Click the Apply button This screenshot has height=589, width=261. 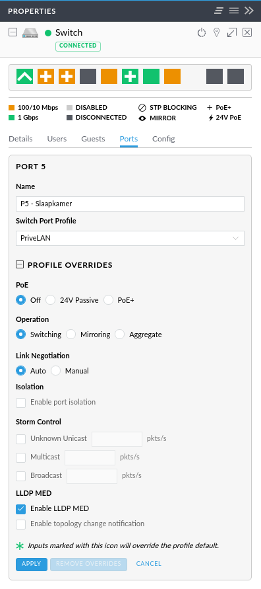pos(32,564)
